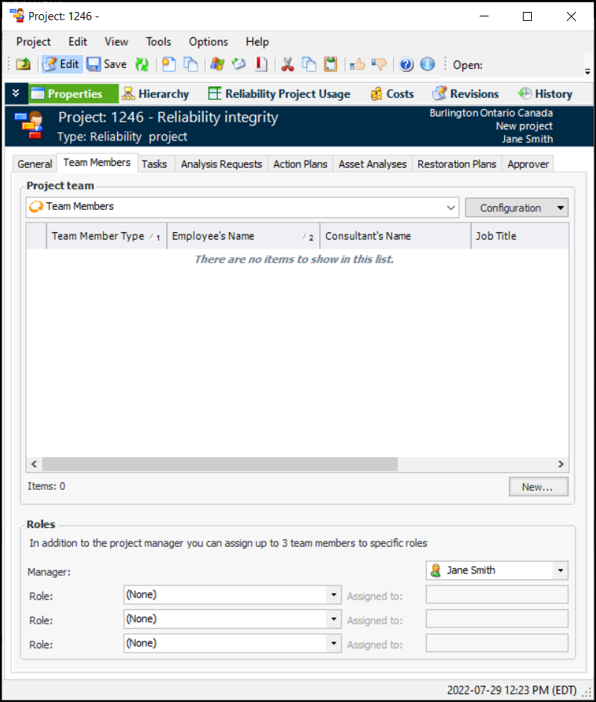
Task: Switch to Reliability Project Usage view
Action: pyautogui.click(x=280, y=93)
